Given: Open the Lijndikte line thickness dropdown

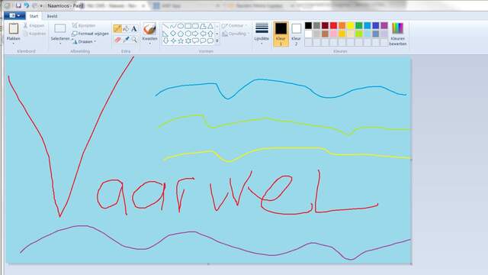Looking at the screenshot, I should [262, 34].
